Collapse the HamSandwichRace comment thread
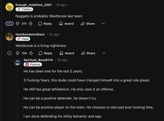Image resolution: width=164 pixels, height=121 pixels. coord(9,53)
